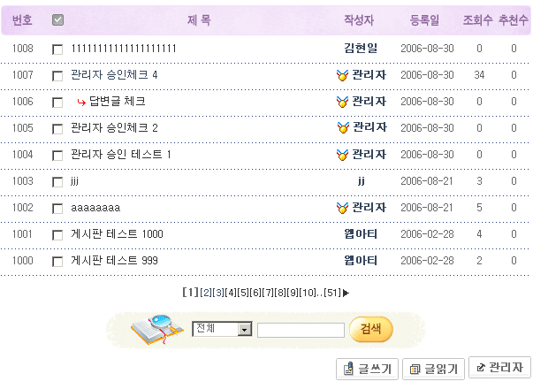The width and height of the screenshot is (533, 389).
Task: Open the 관리자 admin button
Action: click(x=499, y=368)
